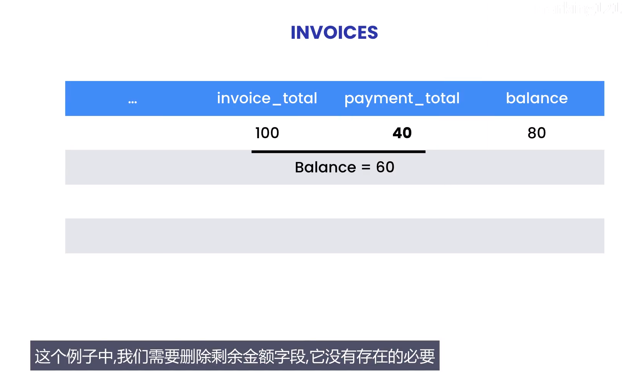
Task: Click the invoice total value 100
Action: point(267,133)
